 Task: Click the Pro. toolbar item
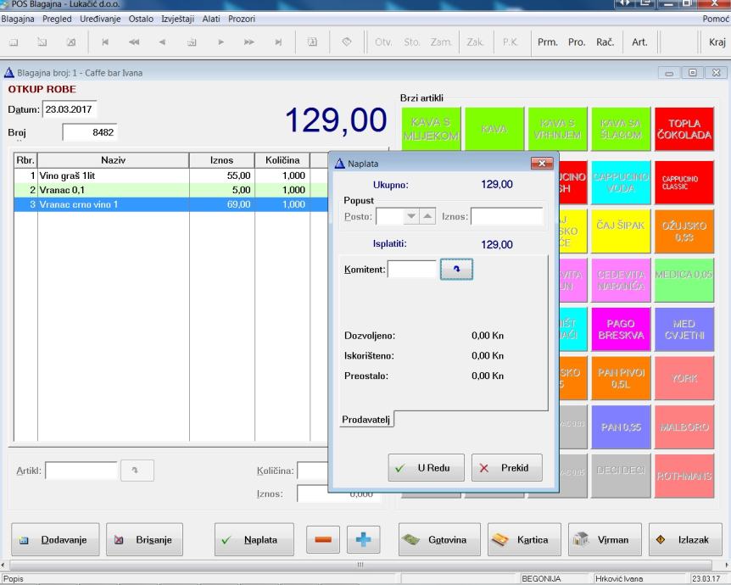pos(577,42)
